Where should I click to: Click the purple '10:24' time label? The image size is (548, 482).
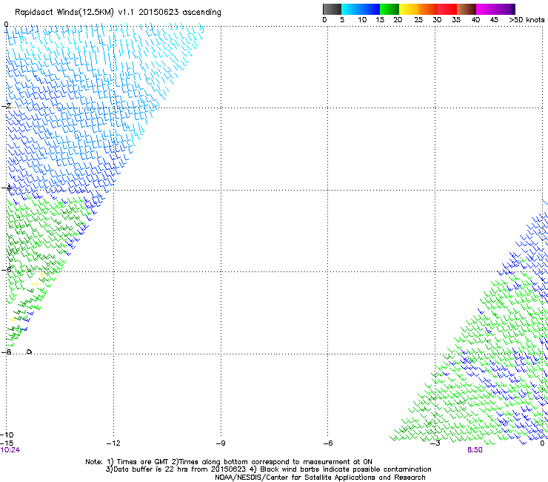click(x=10, y=450)
